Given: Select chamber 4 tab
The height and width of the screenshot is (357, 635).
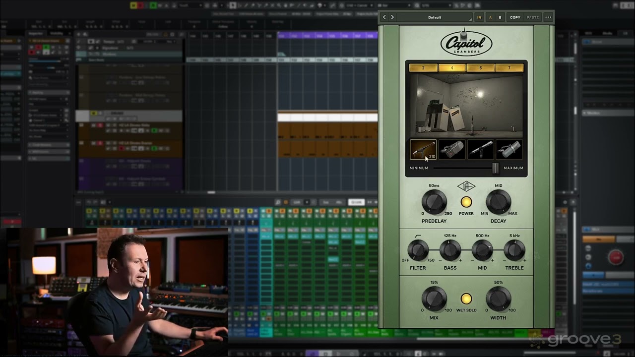Looking at the screenshot, I should coord(452,68).
